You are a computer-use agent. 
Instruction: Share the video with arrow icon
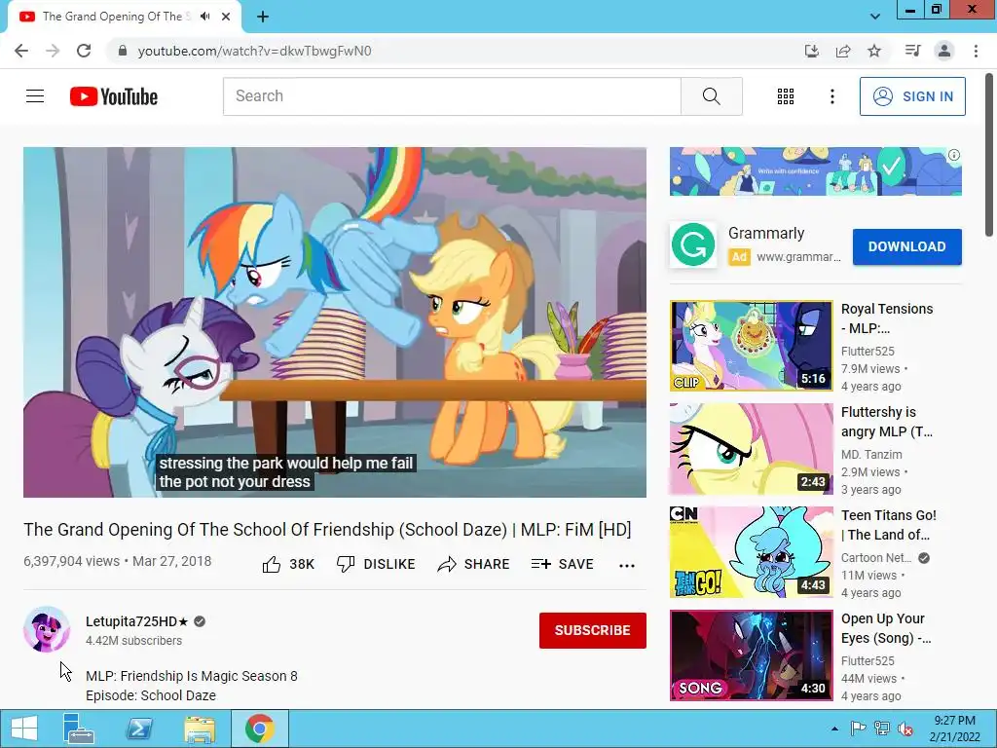point(447,564)
